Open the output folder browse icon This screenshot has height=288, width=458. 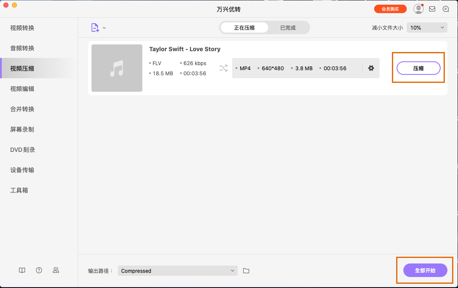[x=246, y=271]
